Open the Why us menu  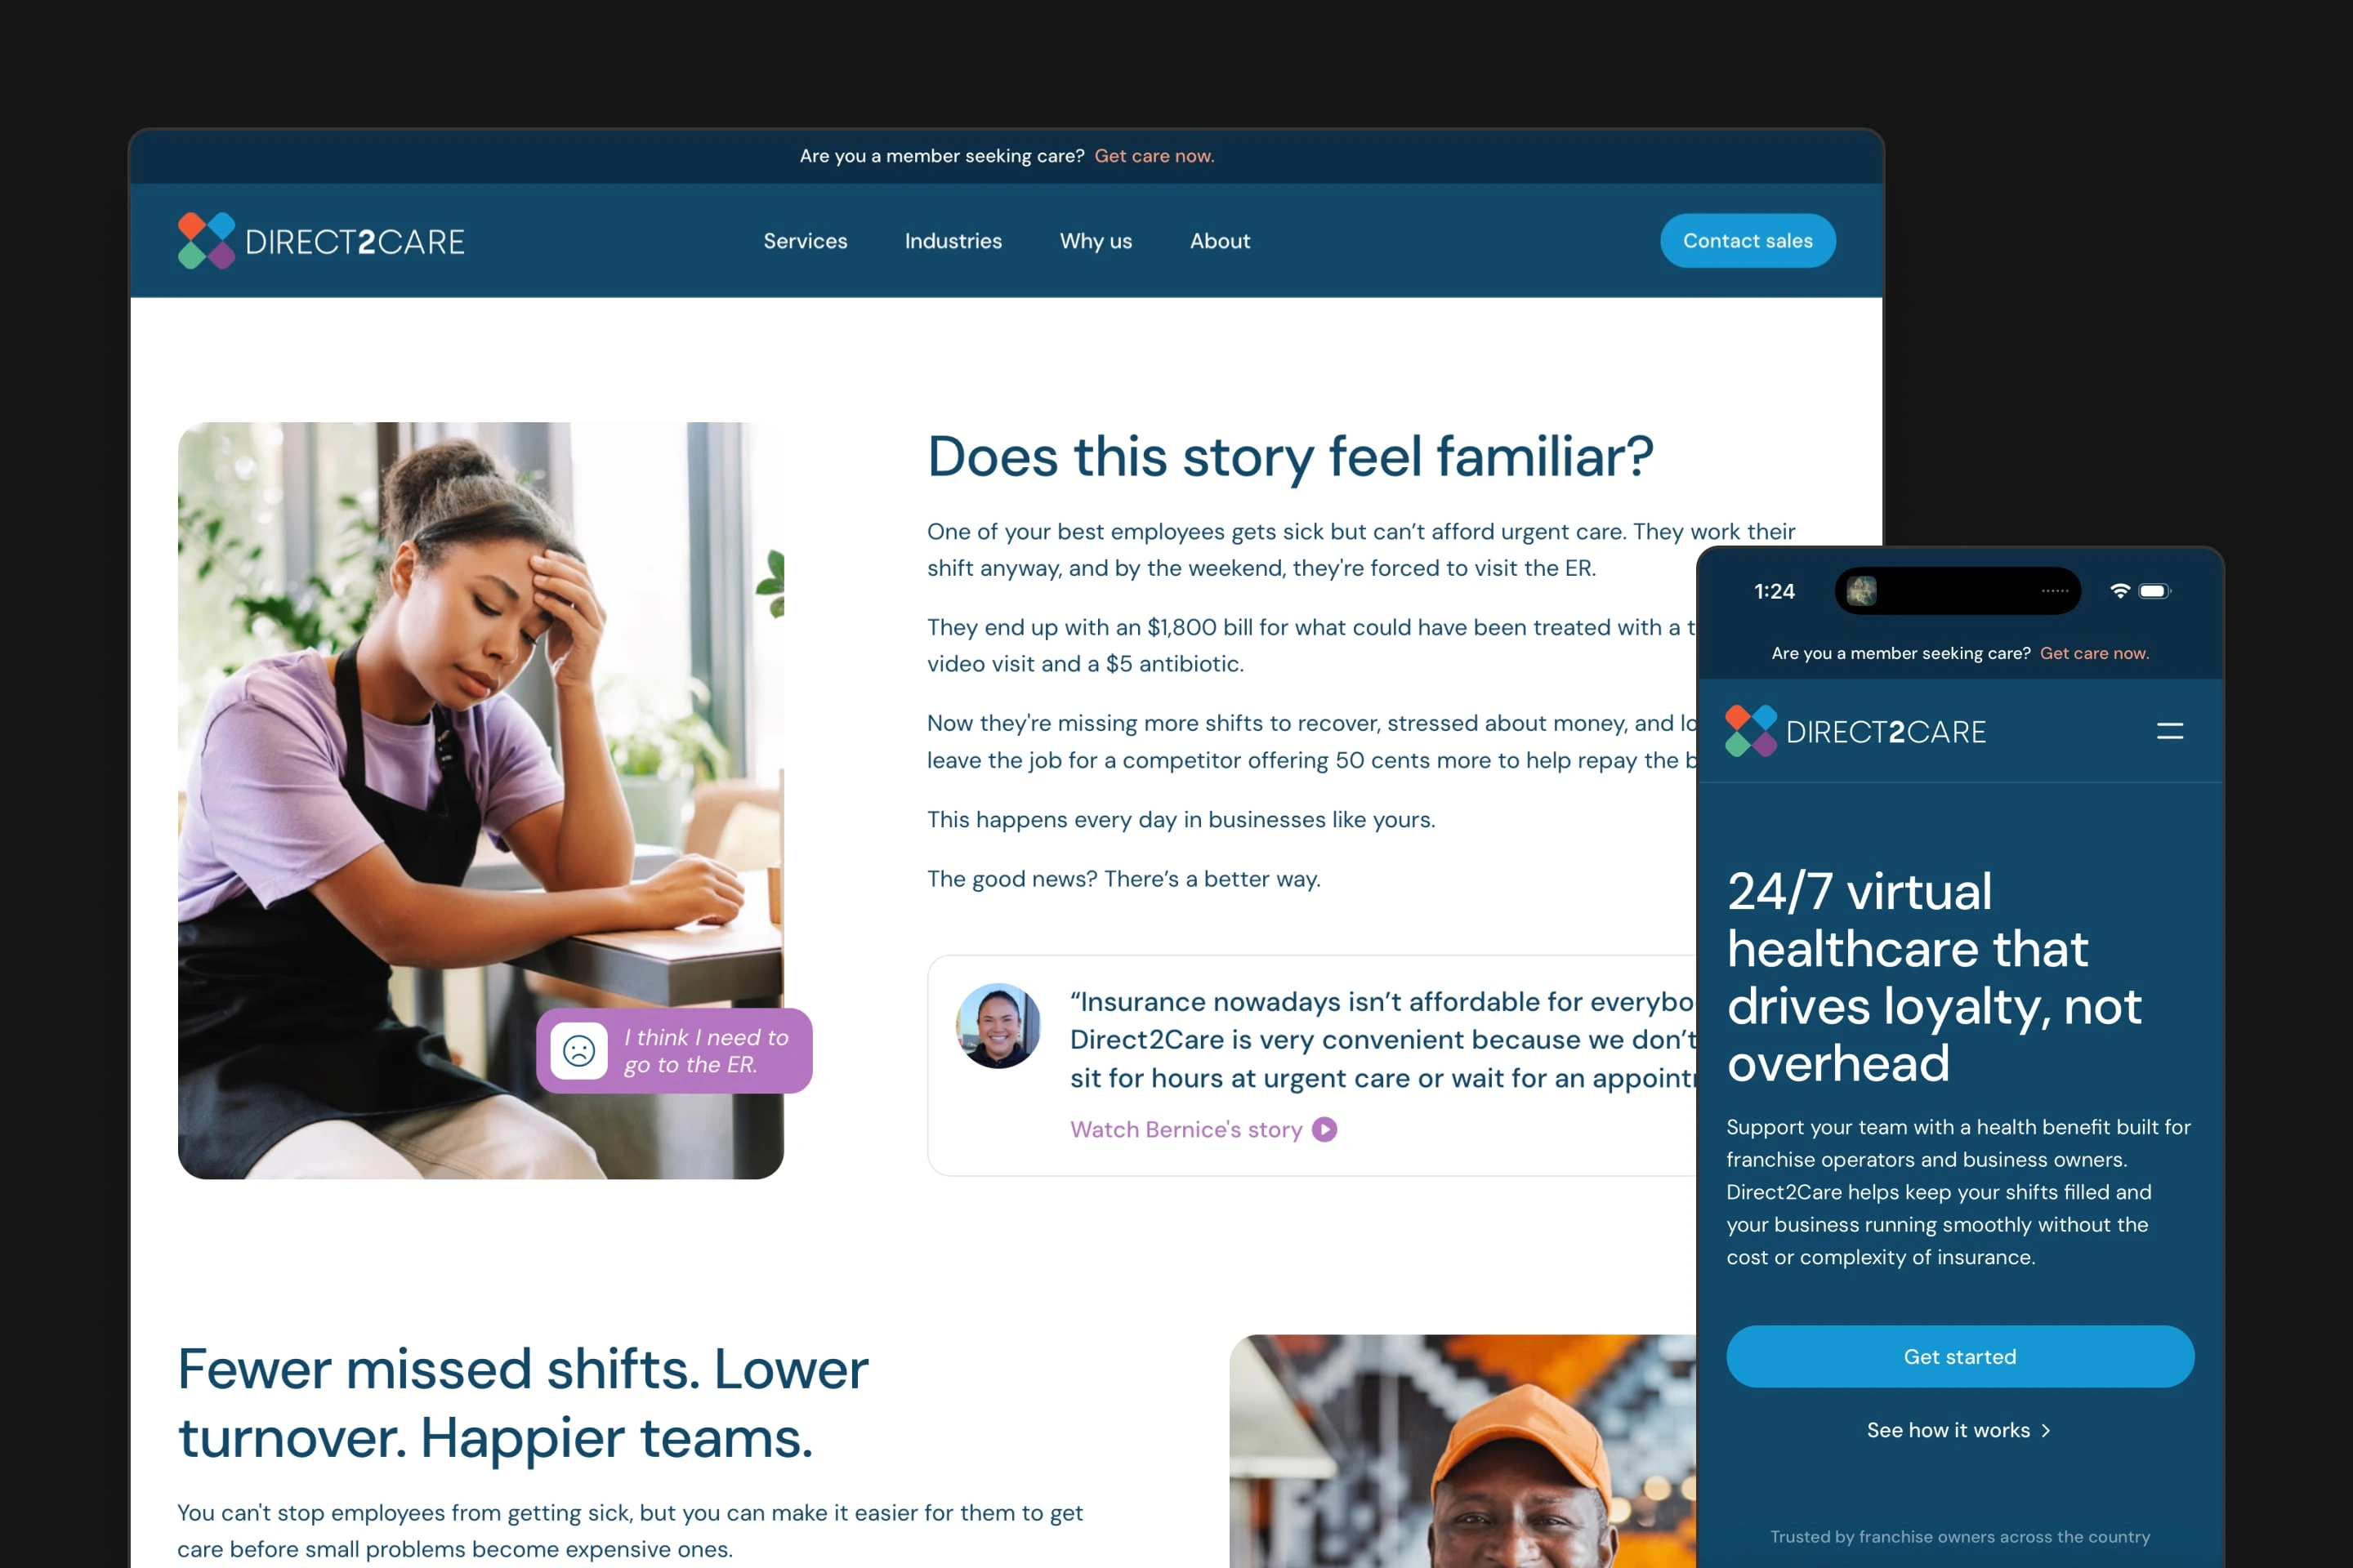click(x=1096, y=241)
